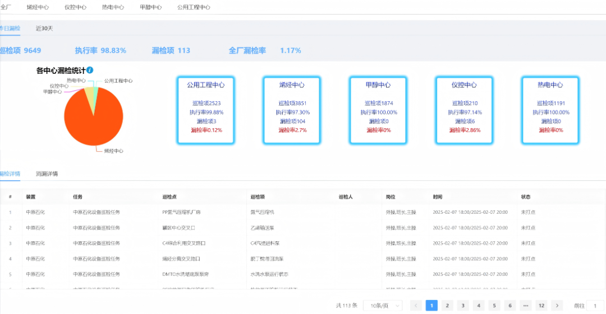Select the light green 公用工程中心 pie slice

[95, 96]
